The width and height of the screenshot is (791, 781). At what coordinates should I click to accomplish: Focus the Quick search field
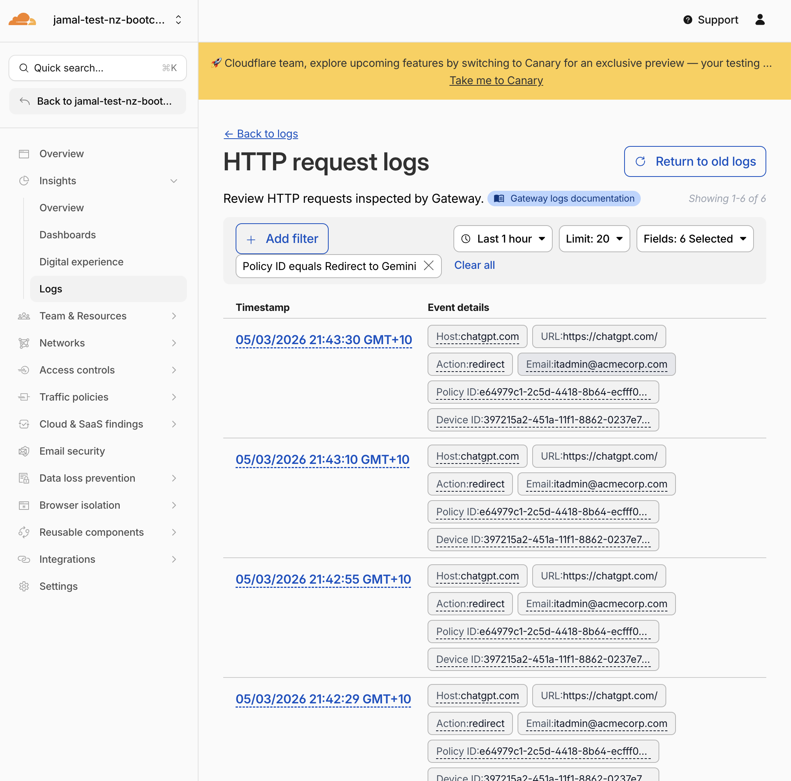tap(98, 68)
